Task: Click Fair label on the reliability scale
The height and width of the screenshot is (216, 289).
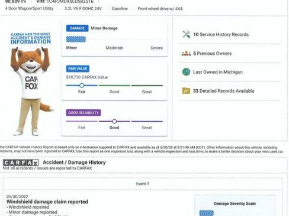Action: (82, 127)
